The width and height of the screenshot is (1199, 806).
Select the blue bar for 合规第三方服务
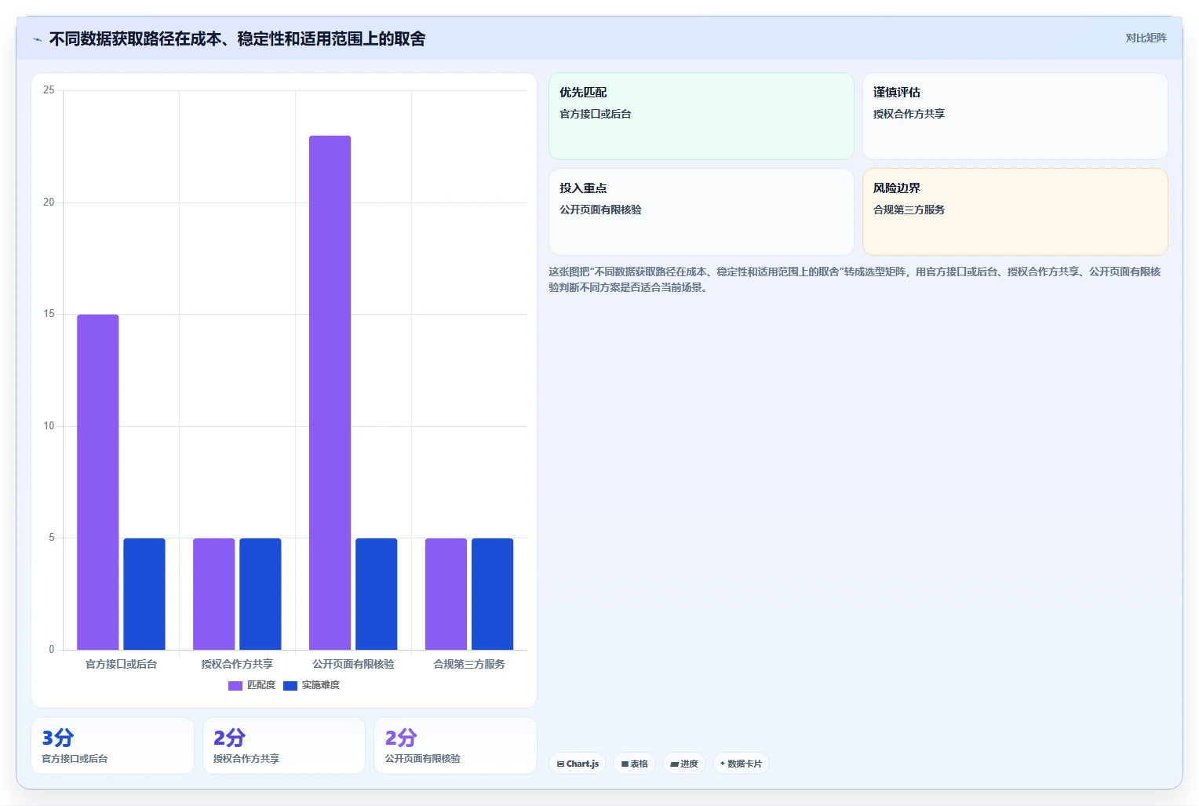coord(493,594)
